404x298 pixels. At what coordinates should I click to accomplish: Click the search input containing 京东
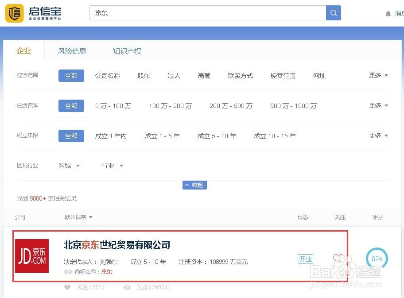point(208,13)
